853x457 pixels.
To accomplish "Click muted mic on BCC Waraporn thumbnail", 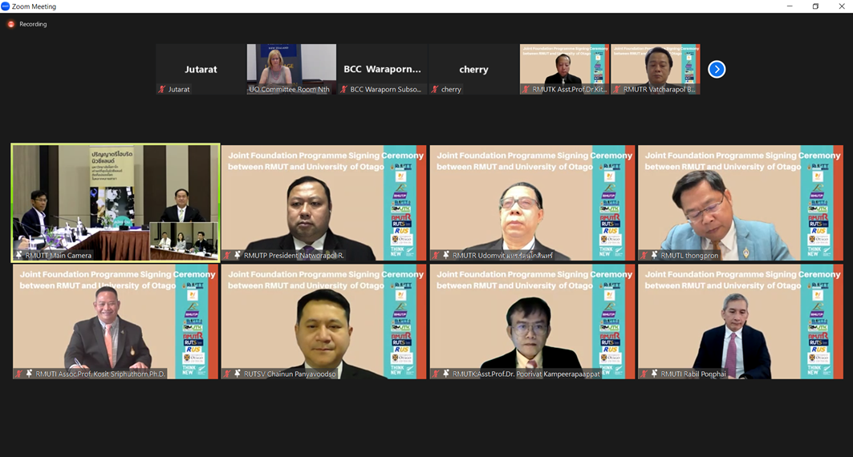I will click(343, 89).
